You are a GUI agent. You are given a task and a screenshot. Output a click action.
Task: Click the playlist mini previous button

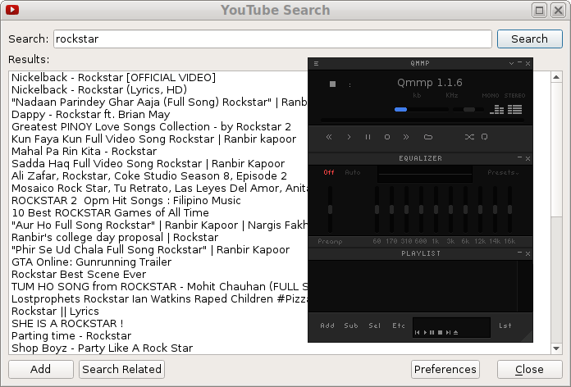[418, 332]
